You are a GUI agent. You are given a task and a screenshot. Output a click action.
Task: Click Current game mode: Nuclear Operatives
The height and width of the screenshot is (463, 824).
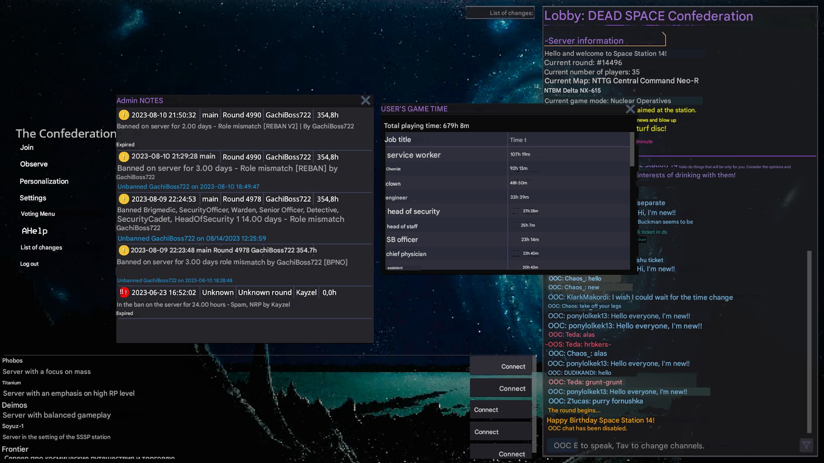click(x=607, y=100)
